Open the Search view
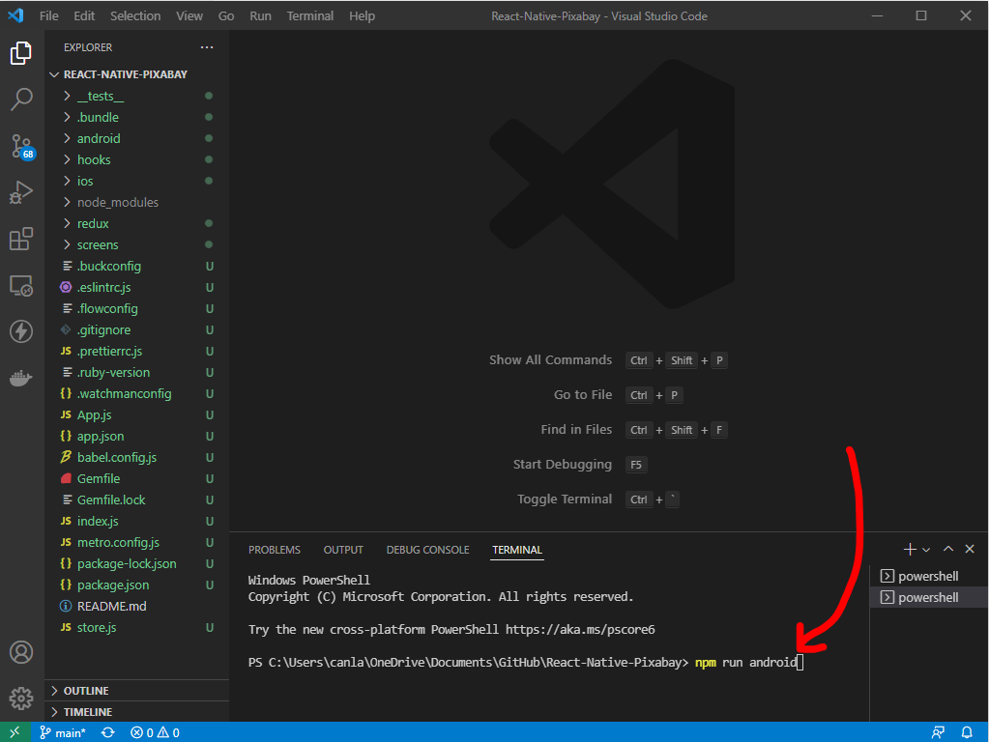Screen dimensions: 989x742 [21, 100]
